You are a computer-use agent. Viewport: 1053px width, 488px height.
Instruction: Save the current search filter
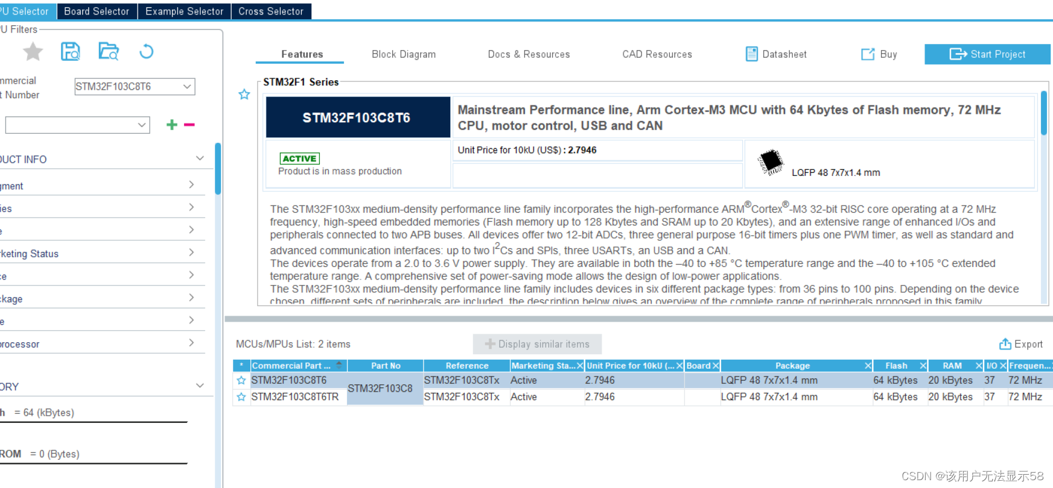71,52
